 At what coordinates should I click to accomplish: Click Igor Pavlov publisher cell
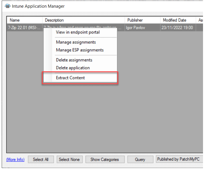pos(142,28)
